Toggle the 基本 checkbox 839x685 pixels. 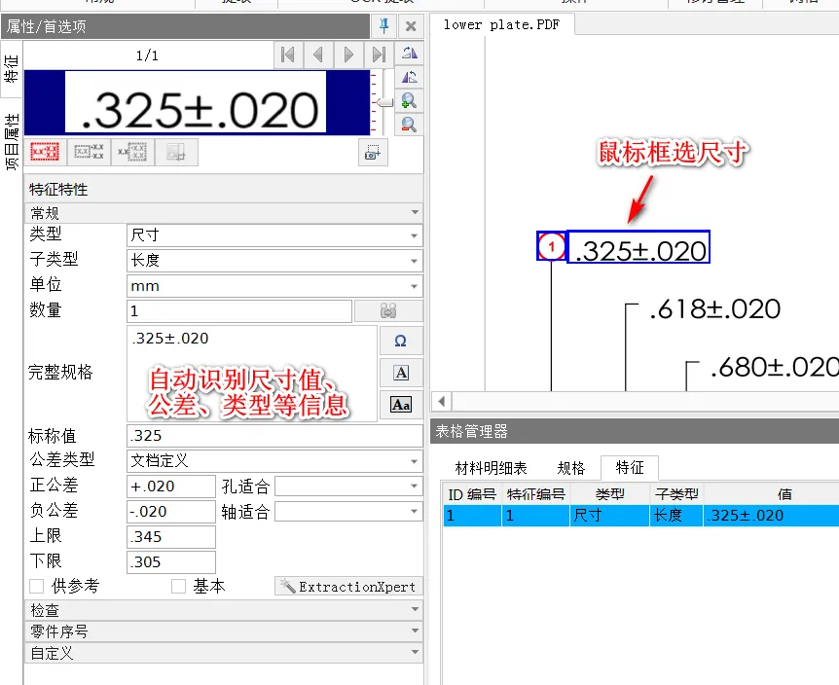179,586
